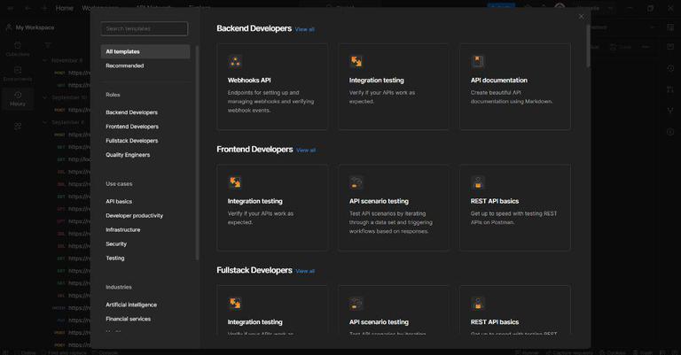
Task: Click Integration testing icon under Fullstack Developers
Action: 235,304
